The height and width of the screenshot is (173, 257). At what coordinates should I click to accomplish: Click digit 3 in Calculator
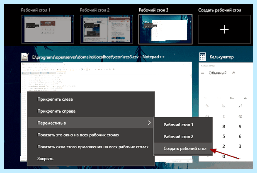click(x=240, y=147)
